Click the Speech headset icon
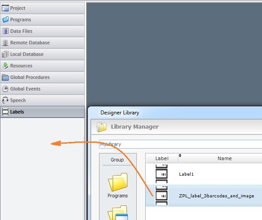This screenshot has width=262, height=220. point(5,100)
